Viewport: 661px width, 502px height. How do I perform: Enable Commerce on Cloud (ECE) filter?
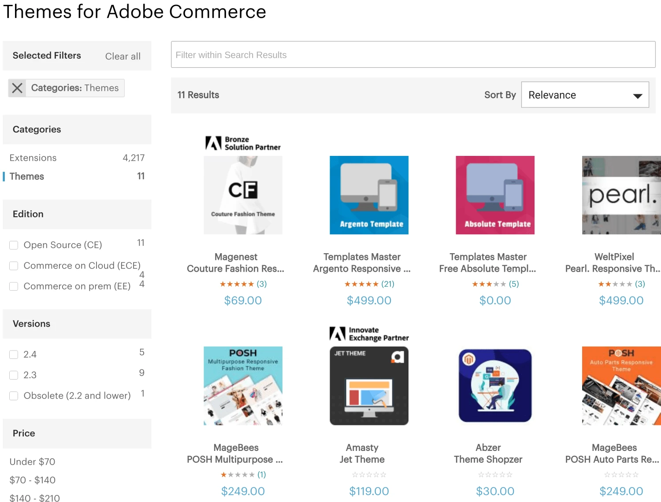point(14,266)
